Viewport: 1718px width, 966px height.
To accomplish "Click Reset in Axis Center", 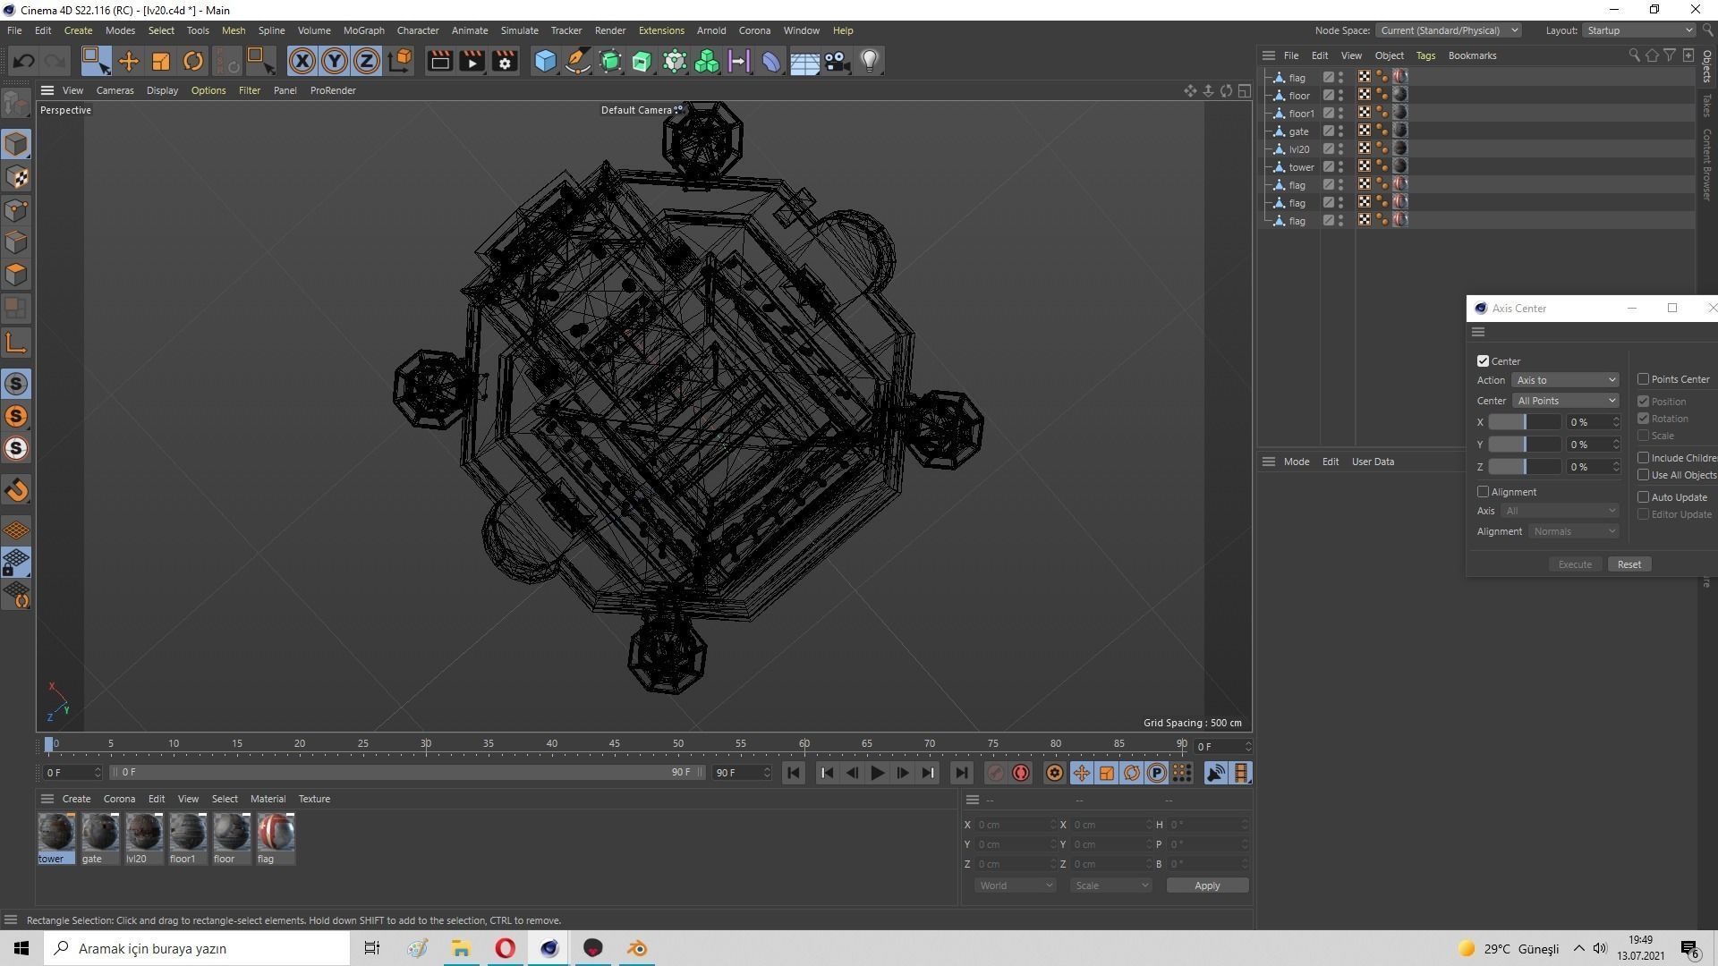I will click(1629, 564).
